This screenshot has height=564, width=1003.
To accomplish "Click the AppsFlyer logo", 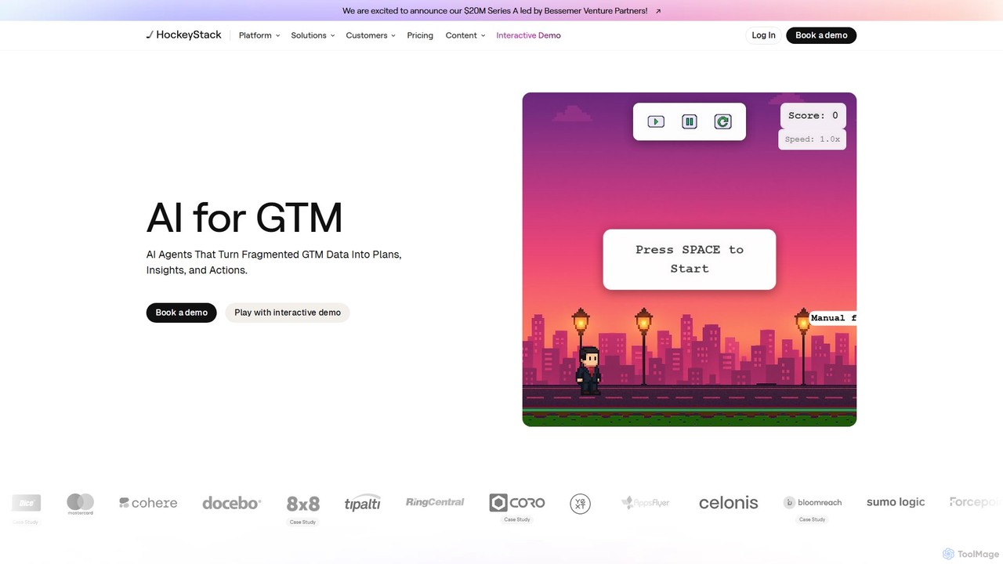I will (x=646, y=503).
